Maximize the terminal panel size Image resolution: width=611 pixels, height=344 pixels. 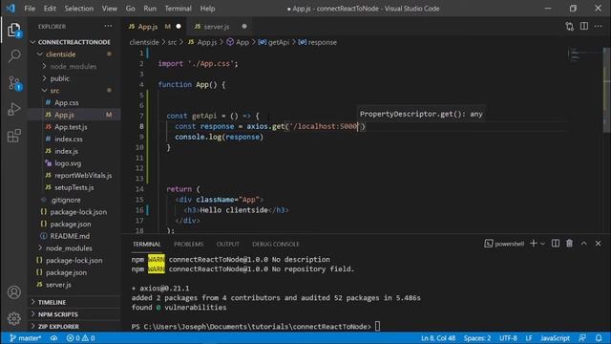pos(583,244)
